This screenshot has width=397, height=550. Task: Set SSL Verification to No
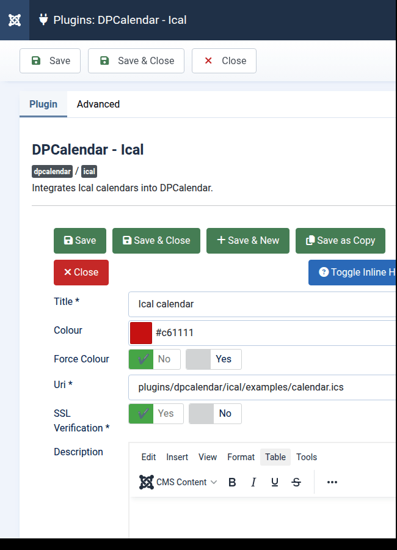tap(216, 414)
